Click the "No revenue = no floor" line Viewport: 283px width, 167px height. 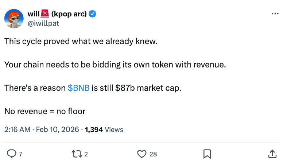click(45, 111)
